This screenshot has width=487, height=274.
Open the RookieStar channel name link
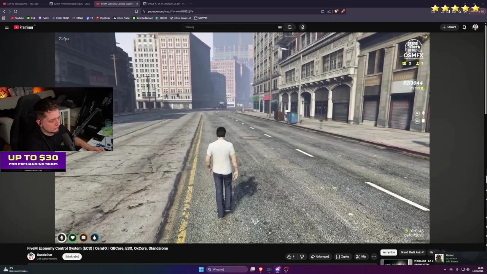(45, 255)
